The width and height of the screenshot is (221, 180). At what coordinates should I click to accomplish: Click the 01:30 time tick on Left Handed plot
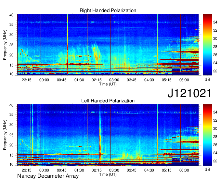(79, 170)
